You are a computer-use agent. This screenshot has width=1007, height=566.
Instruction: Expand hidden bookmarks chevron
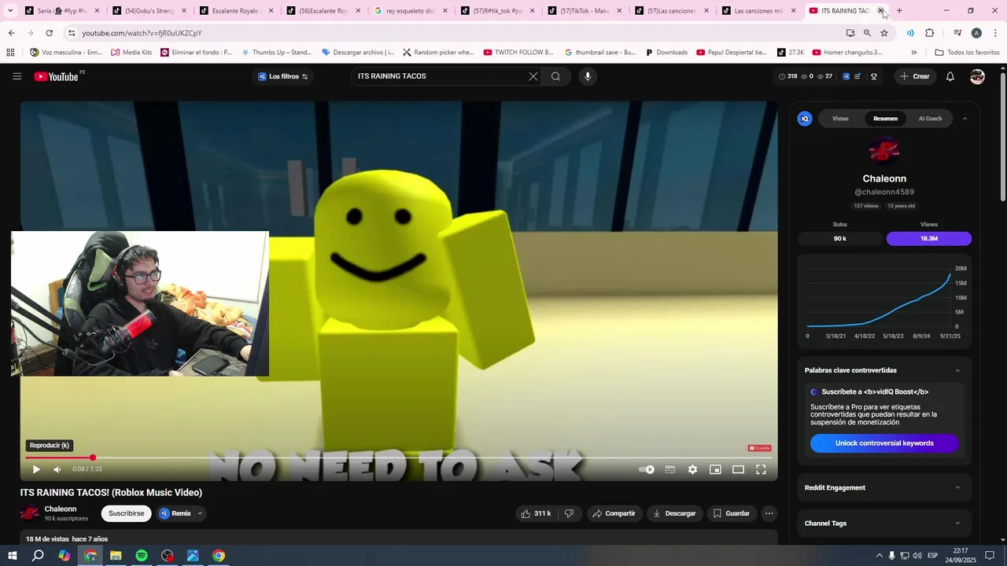pyautogui.click(x=913, y=53)
